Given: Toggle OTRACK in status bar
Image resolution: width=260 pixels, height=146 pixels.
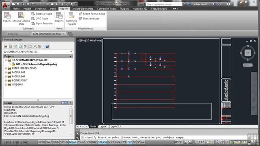Looking at the screenshot, I should coord(102,142).
